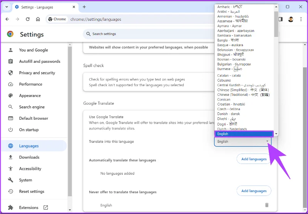Click the power icon for On startup
The image size is (308, 214).
11,130
